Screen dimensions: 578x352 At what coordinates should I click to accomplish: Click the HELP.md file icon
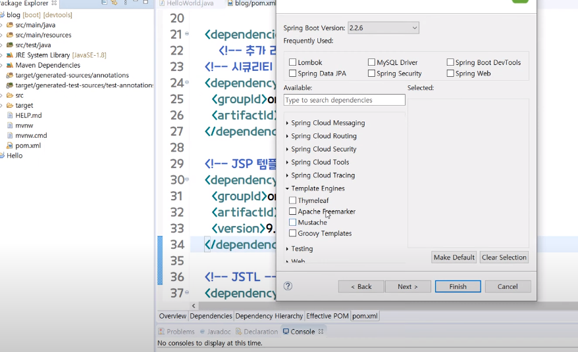[10, 115]
